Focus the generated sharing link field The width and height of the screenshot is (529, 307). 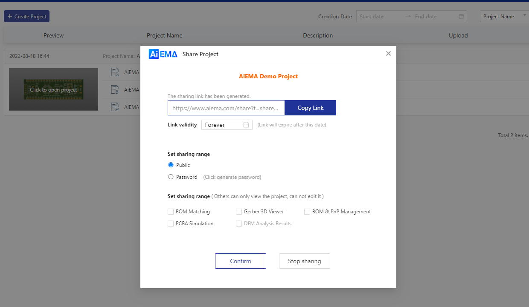tap(226, 108)
